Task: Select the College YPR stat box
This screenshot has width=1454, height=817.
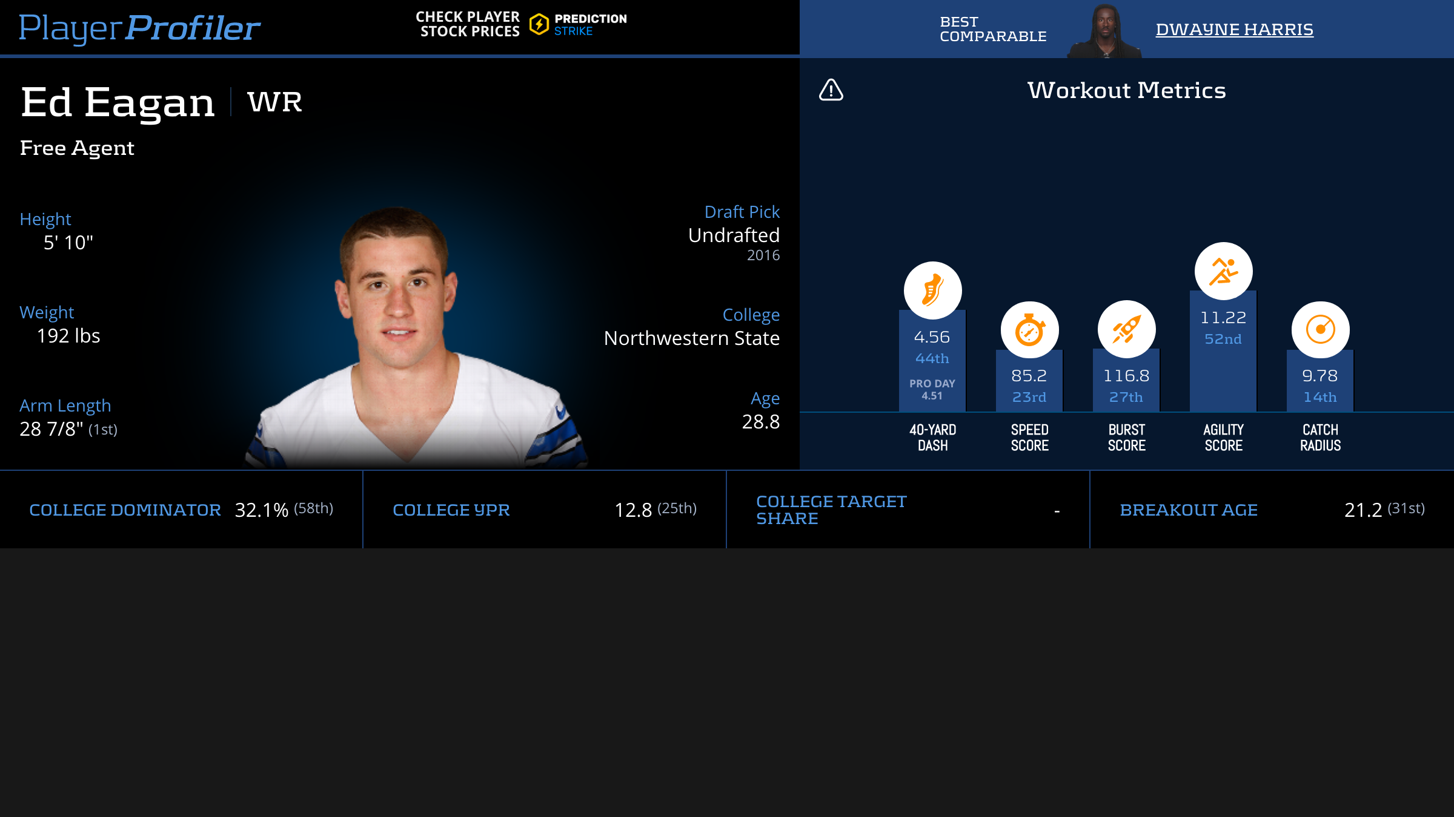Action: coord(545,510)
